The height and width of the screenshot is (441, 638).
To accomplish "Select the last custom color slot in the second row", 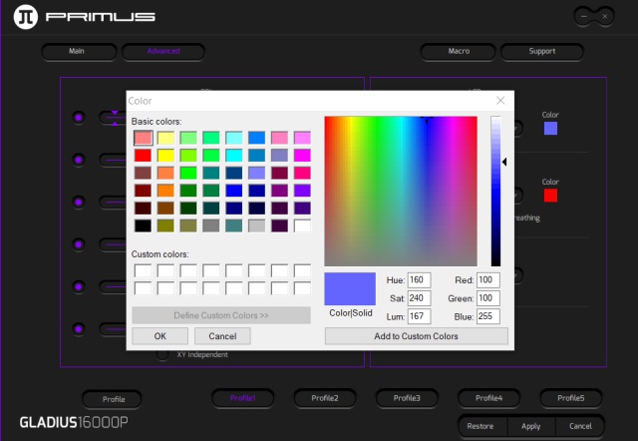I will (x=302, y=288).
